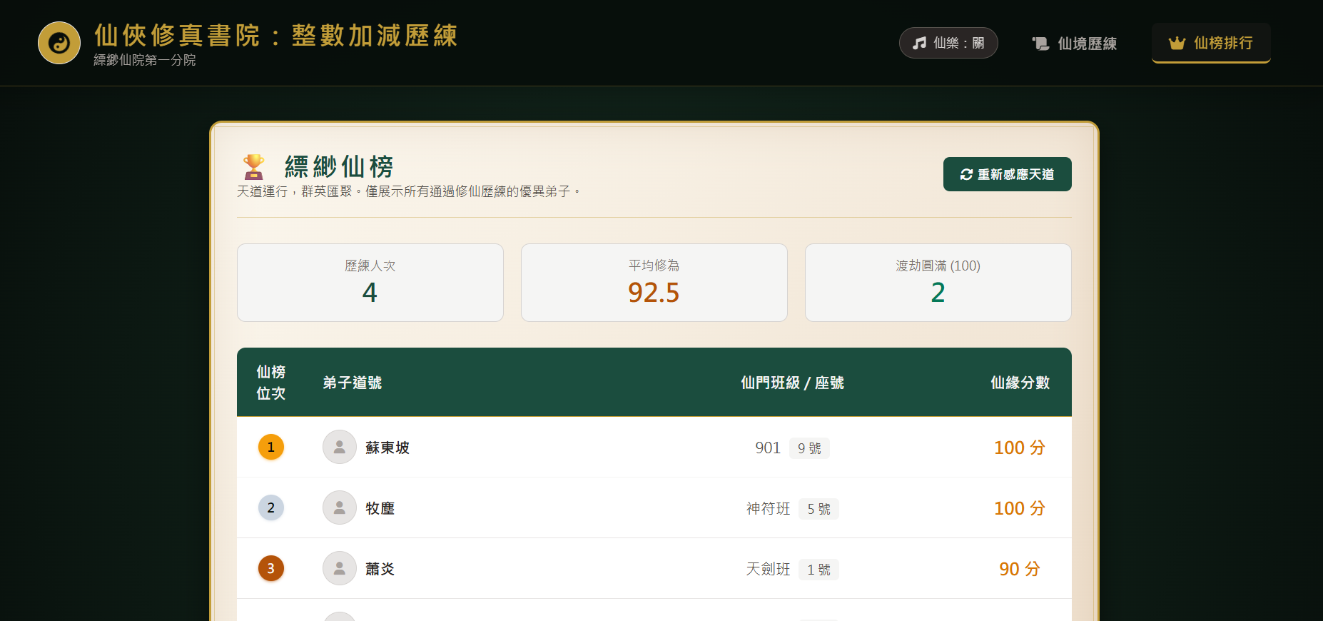
Task: Click the refresh arrows icon in 重新感應天道
Action: (x=966, y=174)
